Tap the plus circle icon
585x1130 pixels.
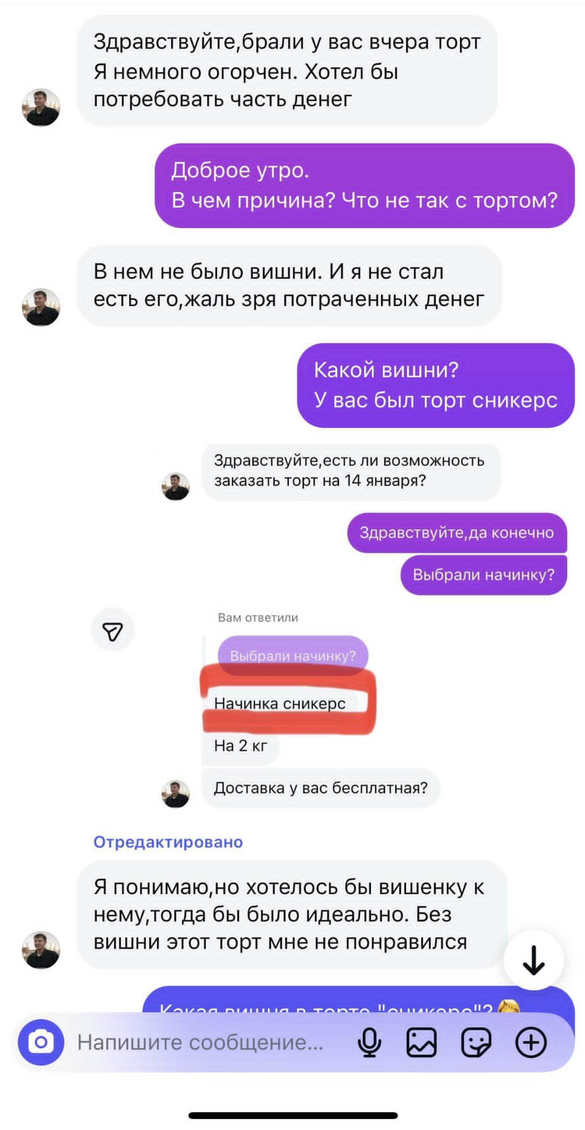click(x=531, y=1042)
